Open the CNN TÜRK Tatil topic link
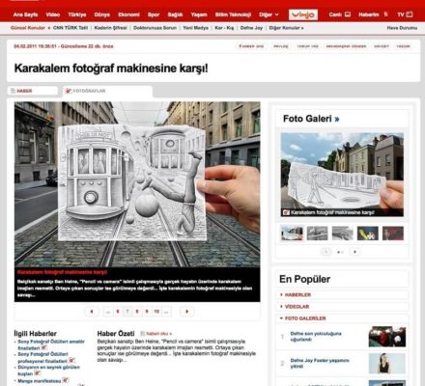The height and width of the screenshot is (386, 425). (71, 28)
